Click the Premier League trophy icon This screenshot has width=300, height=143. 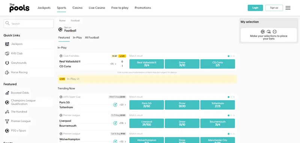(7, 121)
